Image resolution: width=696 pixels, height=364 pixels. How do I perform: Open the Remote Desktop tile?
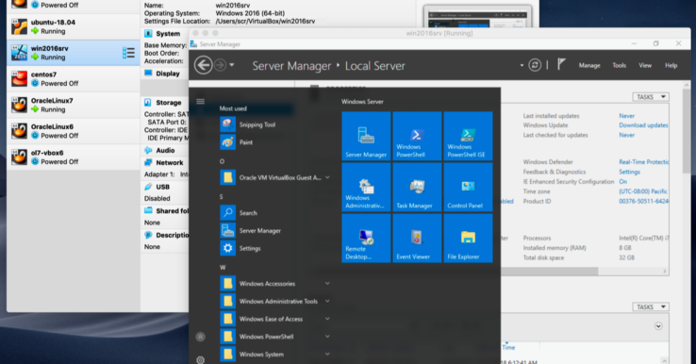[x=366, y=238]
